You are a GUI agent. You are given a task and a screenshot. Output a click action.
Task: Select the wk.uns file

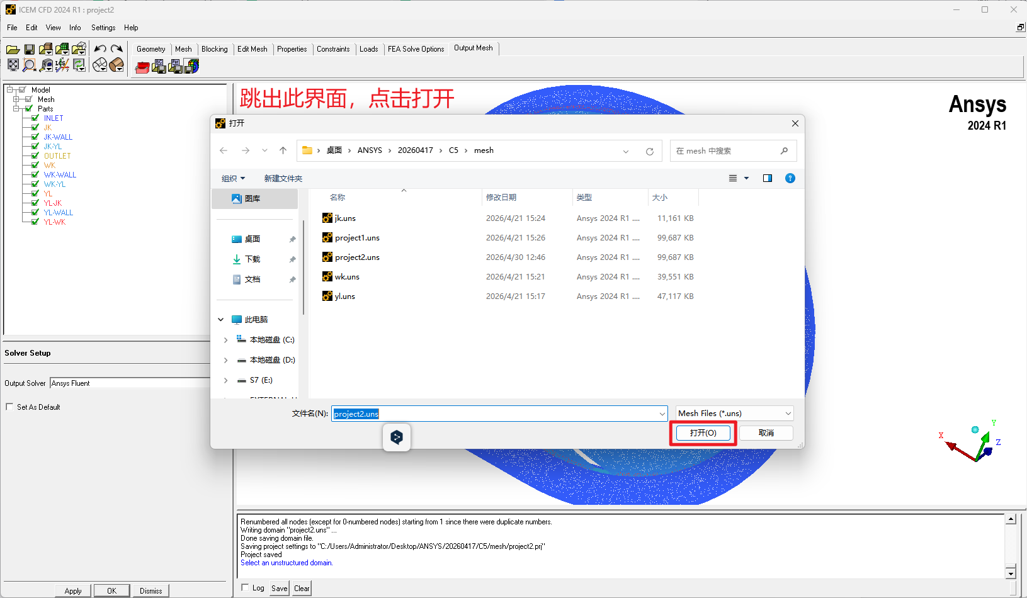(347, 276)
